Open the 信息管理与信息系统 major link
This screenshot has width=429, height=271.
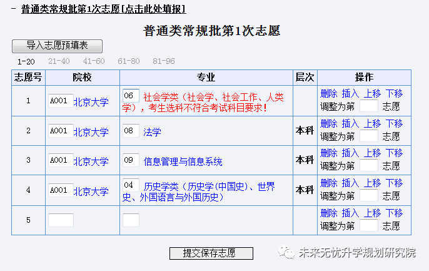coord(183,161)
